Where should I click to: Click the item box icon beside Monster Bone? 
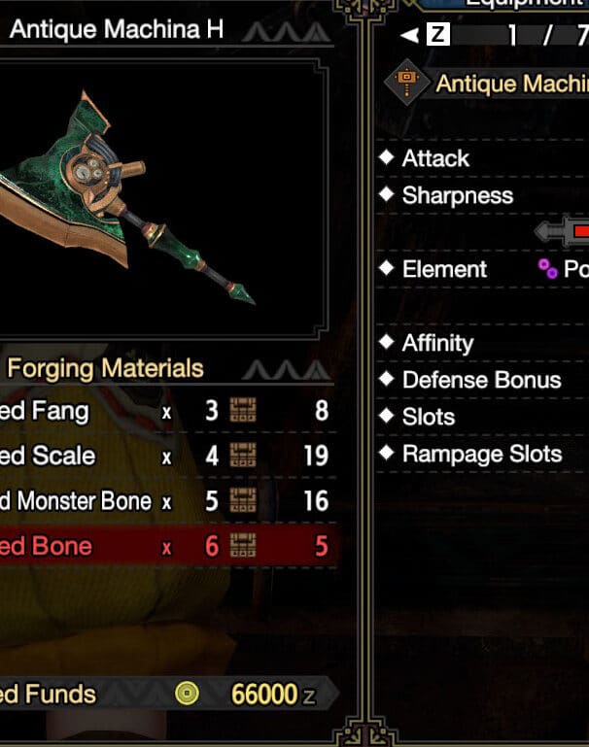tap(243, 500)
